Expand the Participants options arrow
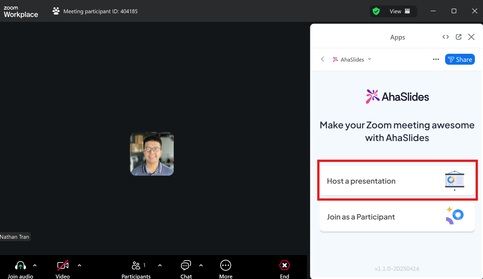 pos(160,265)
